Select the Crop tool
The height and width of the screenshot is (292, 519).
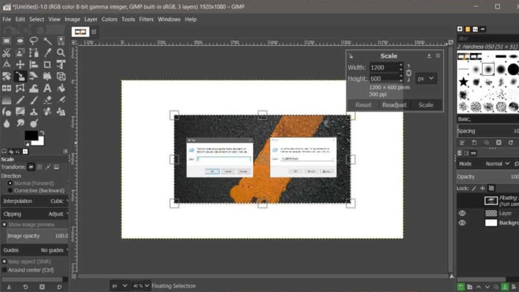pyautogui.click(x=47, y=64)
